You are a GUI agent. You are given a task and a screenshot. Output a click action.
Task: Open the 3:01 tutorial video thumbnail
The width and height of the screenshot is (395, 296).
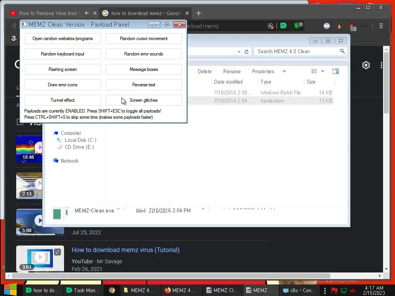[x=40, y=259]
